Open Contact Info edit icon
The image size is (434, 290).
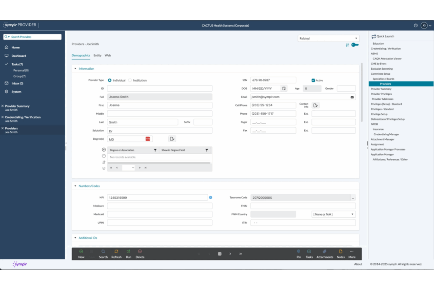316,105
